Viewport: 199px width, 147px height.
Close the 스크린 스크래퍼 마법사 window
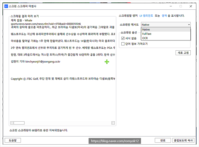(191, 6)
